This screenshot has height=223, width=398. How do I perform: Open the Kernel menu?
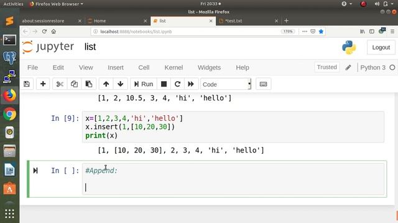[174, 68]
